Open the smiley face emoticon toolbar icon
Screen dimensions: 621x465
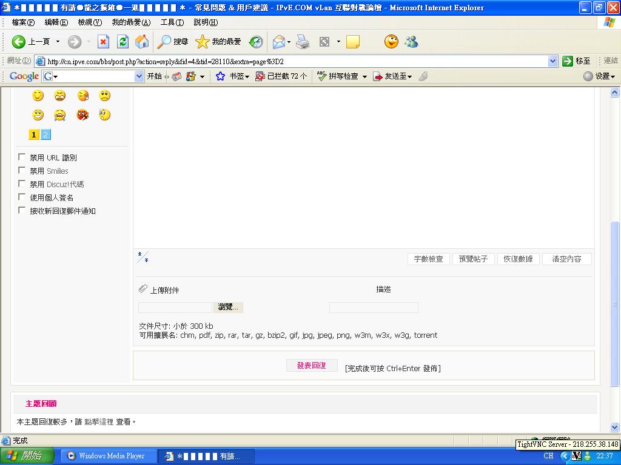[x=391, y=42]
